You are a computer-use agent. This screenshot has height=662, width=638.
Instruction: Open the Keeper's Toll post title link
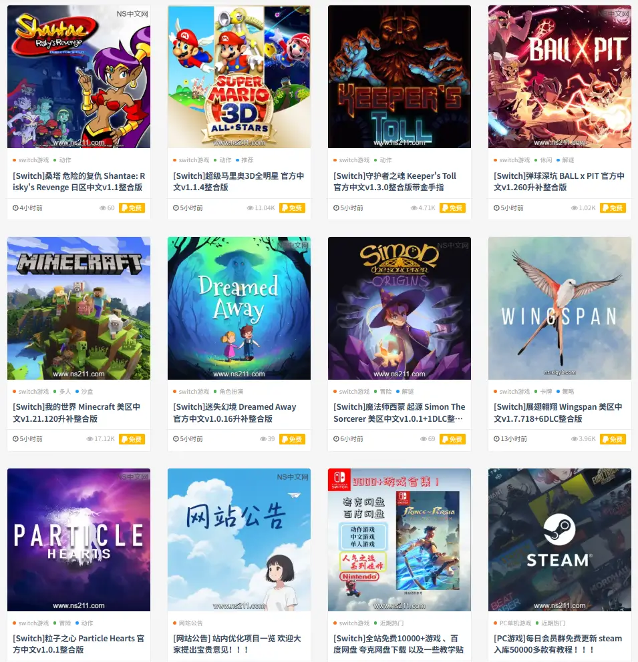[x=395, y=182]
